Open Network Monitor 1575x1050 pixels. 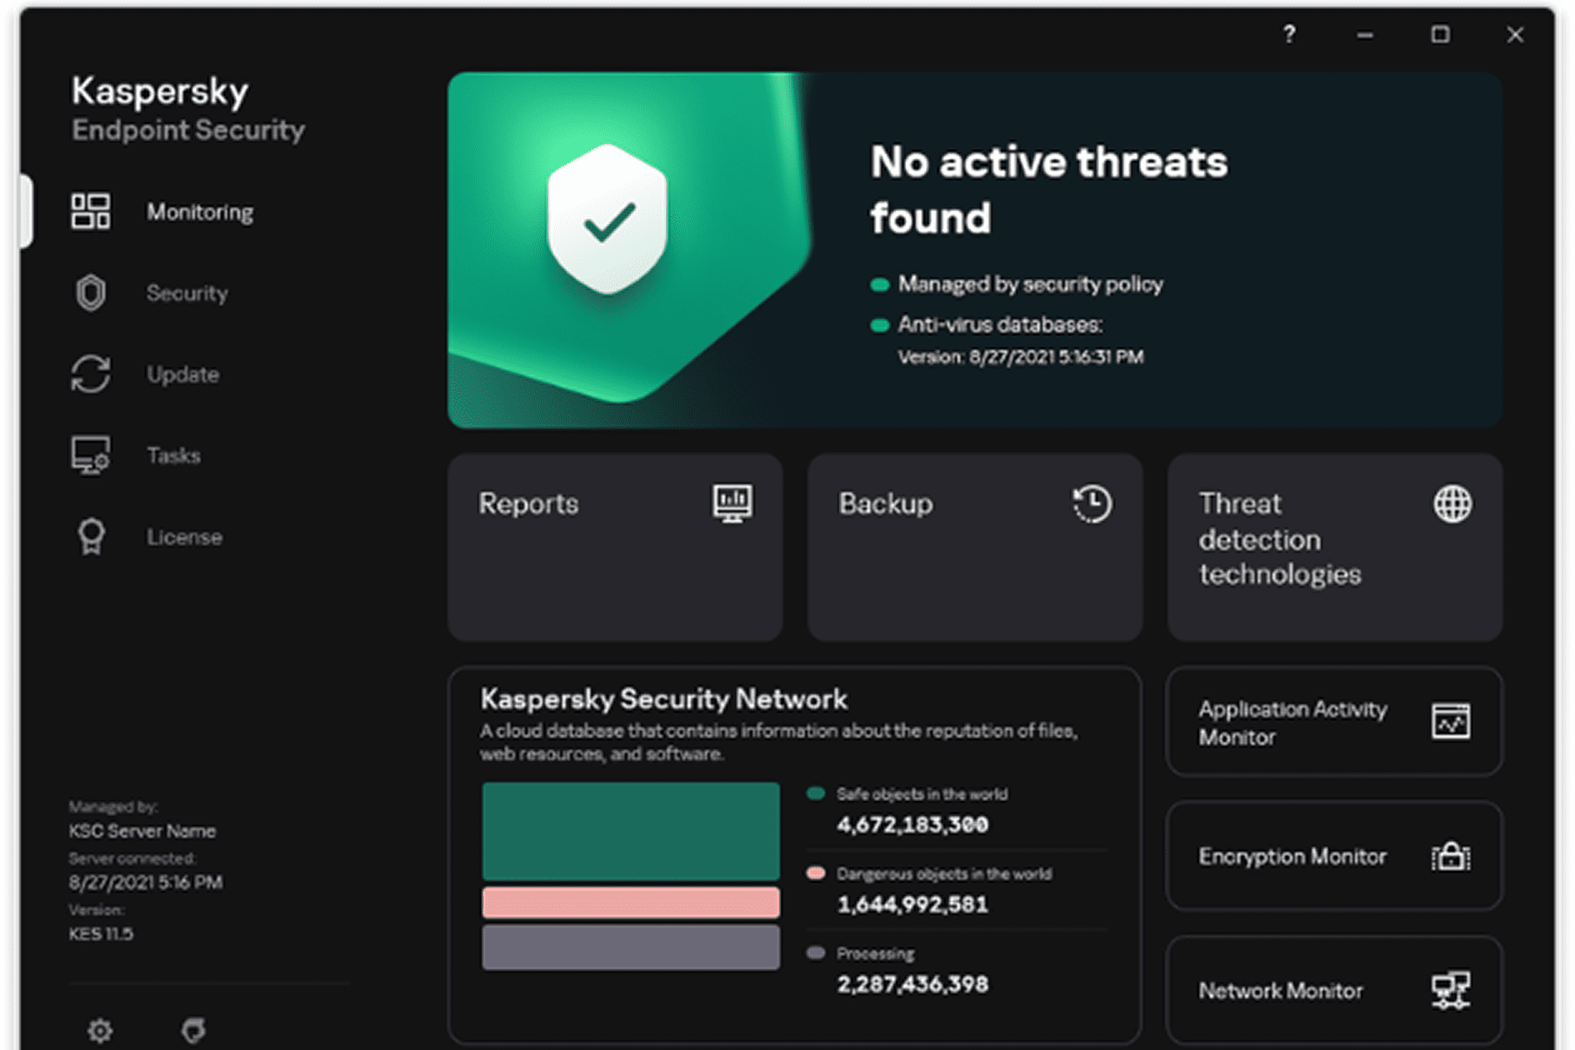point(1334,990)
